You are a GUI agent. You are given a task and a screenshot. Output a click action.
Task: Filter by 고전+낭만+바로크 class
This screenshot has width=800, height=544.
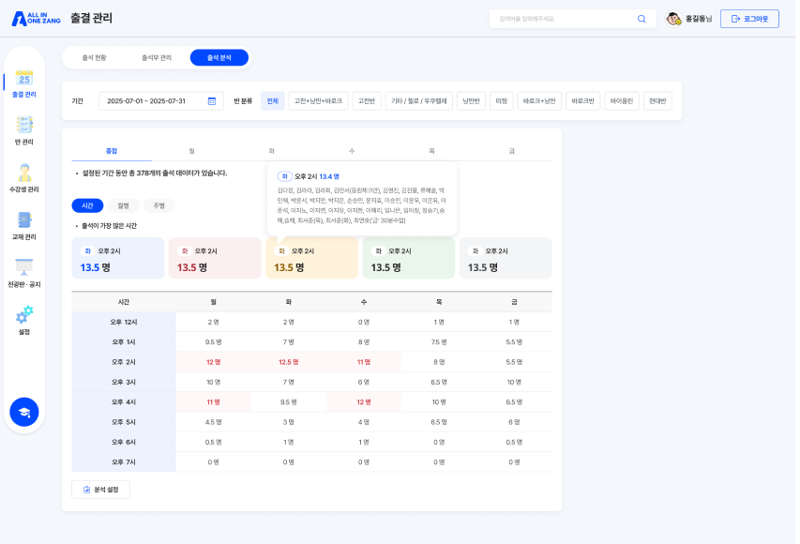pyautogui.click(x=318, y=101)
